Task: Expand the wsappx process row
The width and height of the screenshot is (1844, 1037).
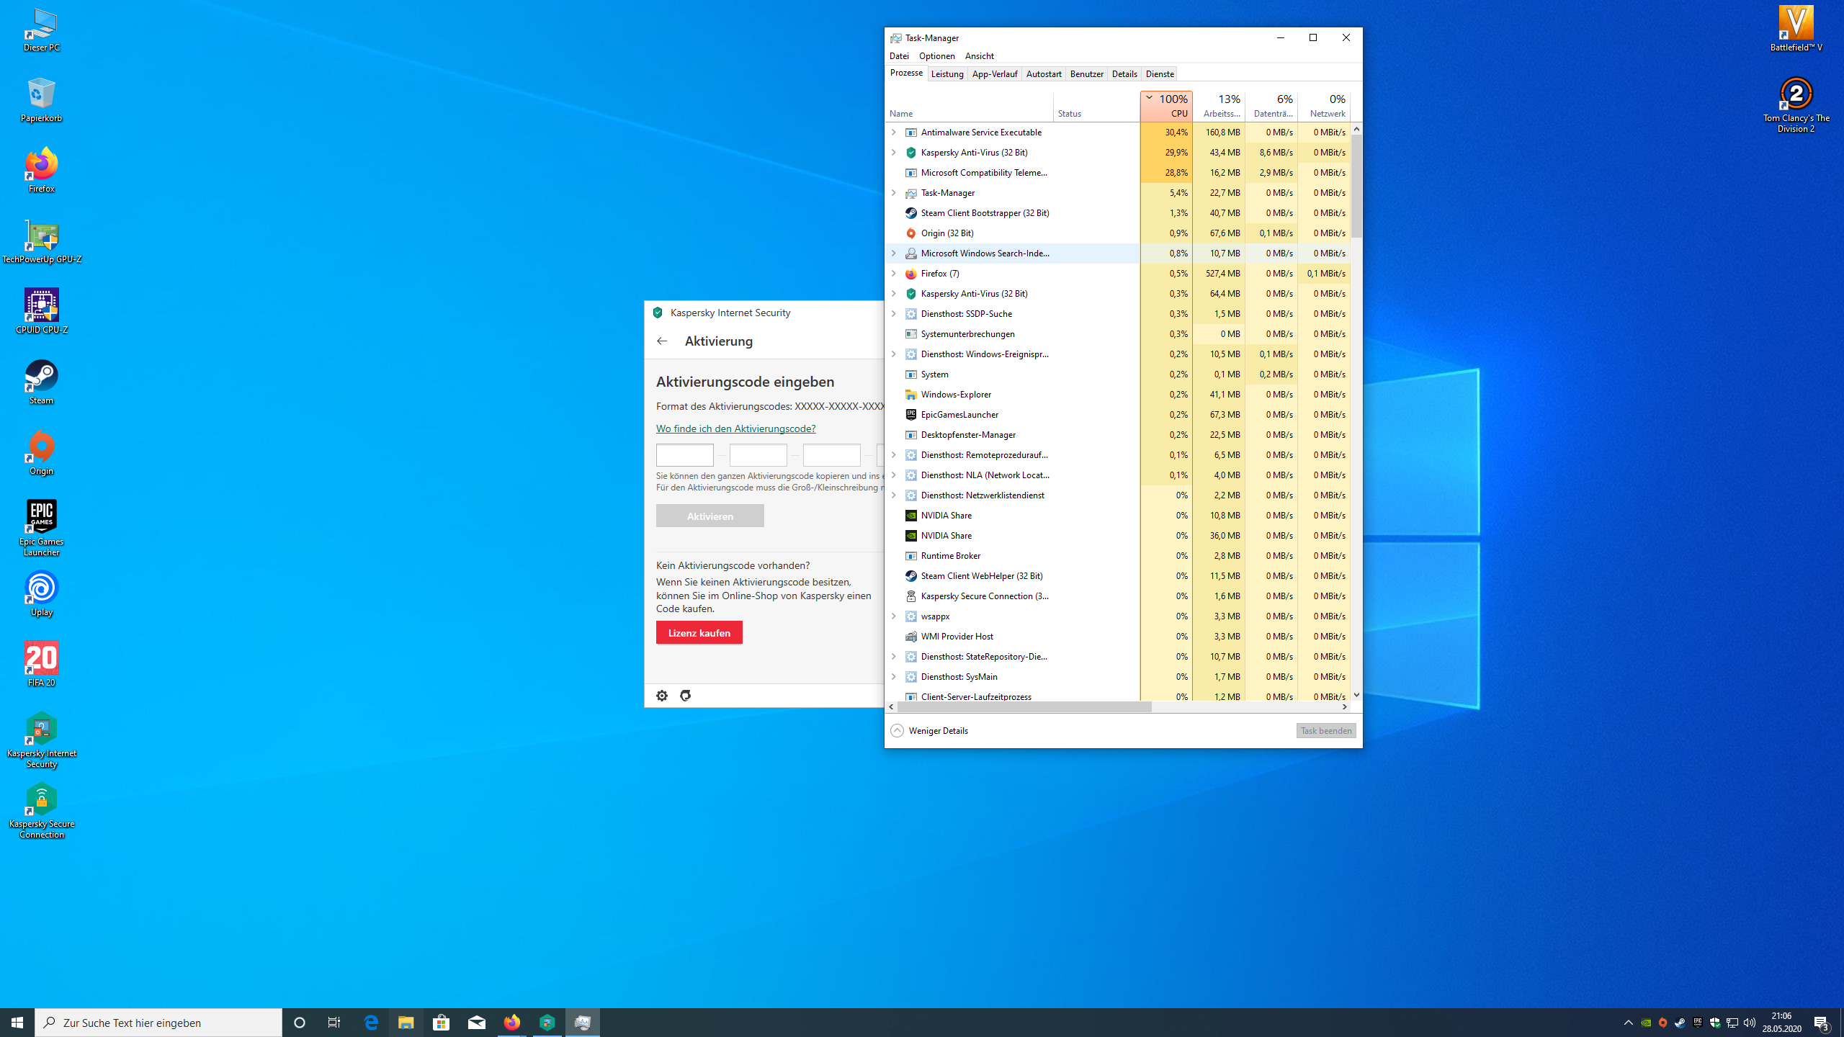Action: 894,616
